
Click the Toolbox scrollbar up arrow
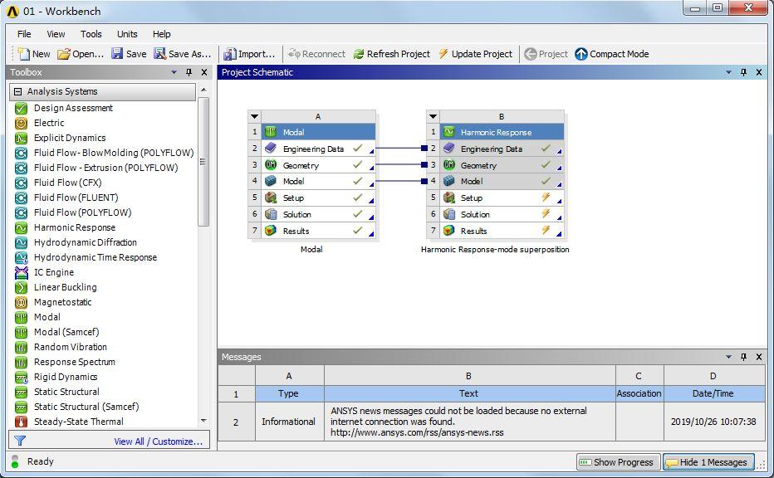tap(203, 90)
